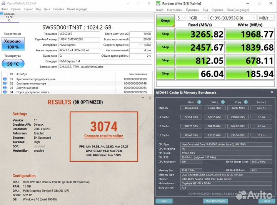The image size is (277, 205).
Task: Open drive dropdown C: 3% (33/953GiB)
Action: (232, 18)
